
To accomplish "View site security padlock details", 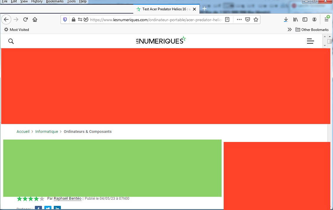I will pos(74,20).
